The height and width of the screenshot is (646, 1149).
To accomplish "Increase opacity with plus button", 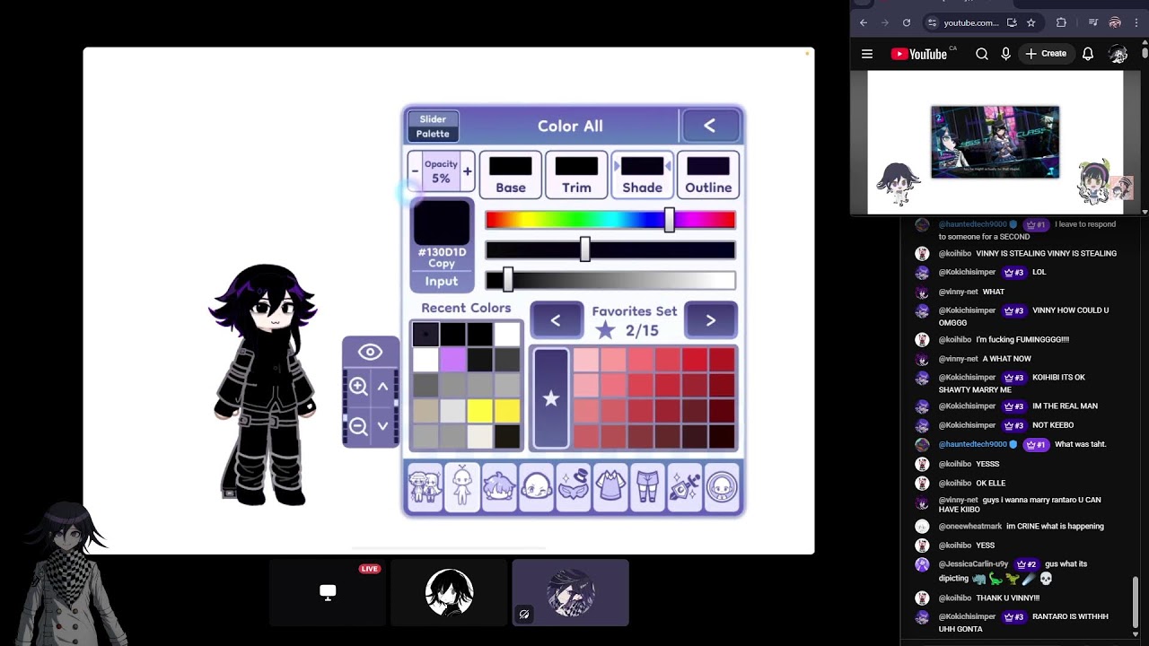I will (467, 171).
